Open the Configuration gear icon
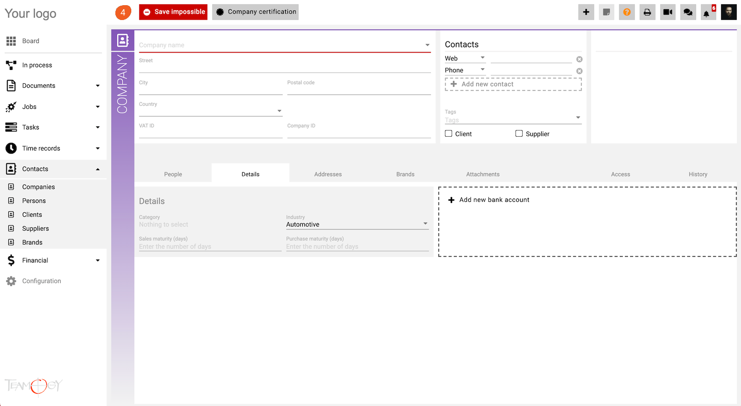Screen dimensions: 741x406 [x=11, y=281]
